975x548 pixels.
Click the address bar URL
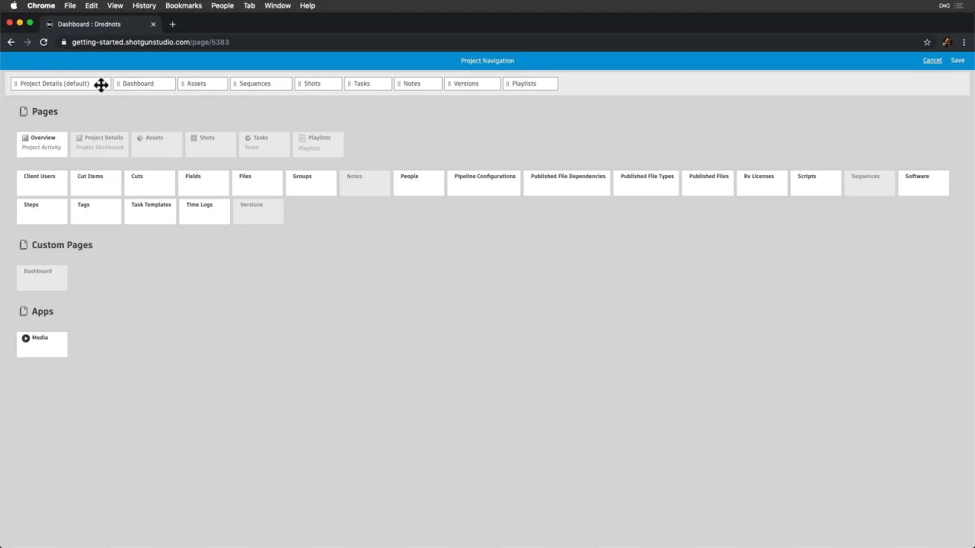click(150, 42)
